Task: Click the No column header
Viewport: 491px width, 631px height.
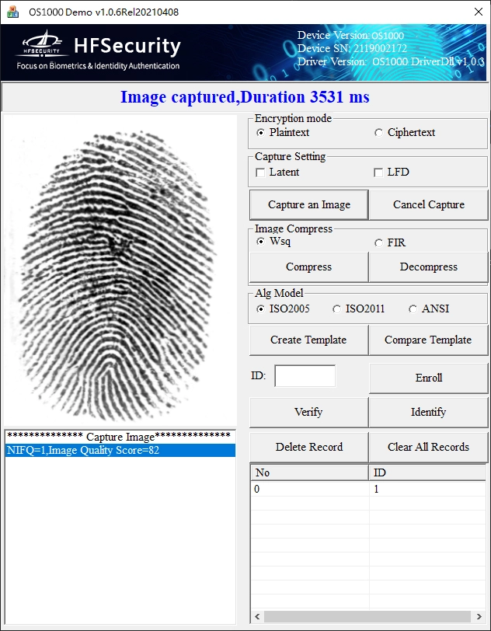Action: pyautogui.click(x=309, y=472)
